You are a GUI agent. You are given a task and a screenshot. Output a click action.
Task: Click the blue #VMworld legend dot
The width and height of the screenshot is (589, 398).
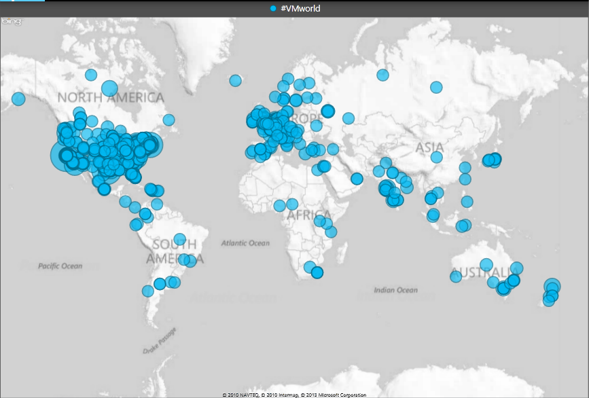pos(273,8)
